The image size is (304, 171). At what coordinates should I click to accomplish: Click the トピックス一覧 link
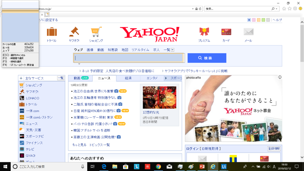(x=99, y=145)
